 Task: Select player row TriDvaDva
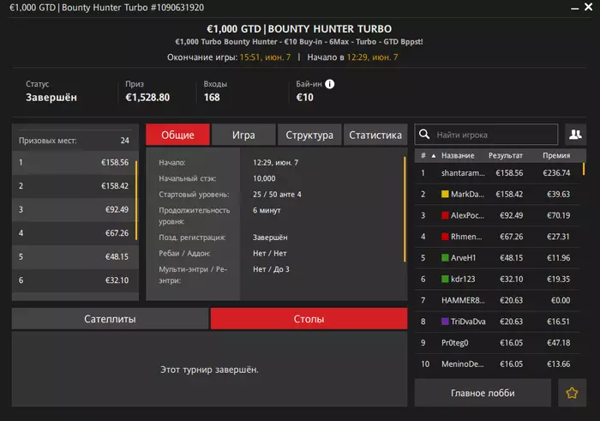497,322
